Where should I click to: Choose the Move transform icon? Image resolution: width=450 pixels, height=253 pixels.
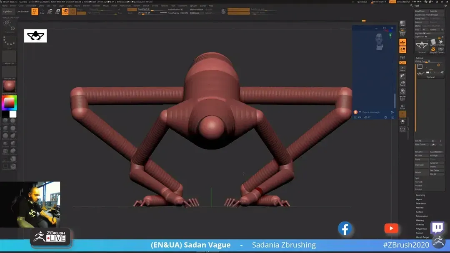coord(50,12)
